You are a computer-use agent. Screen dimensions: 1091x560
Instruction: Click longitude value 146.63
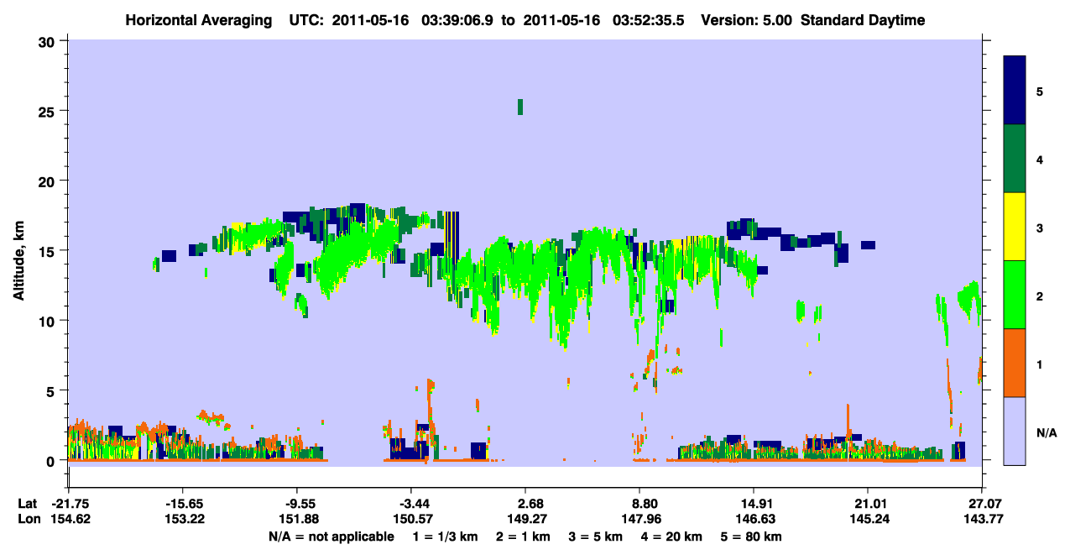click(x=754, y=519)
